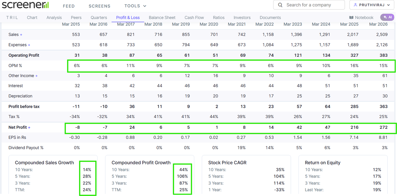Click the EPS in Rs row label
This screenshot has width=397, height=196.
[x=17, y=137]
